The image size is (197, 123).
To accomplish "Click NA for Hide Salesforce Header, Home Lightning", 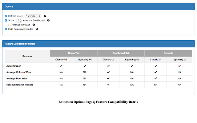I will click(x=85, y=85).
